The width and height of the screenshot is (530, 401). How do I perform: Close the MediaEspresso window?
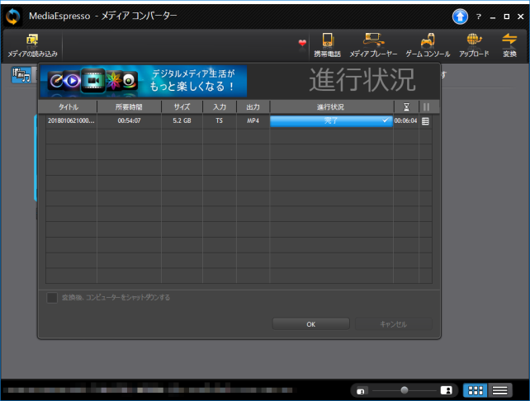[x=521, y=17]
